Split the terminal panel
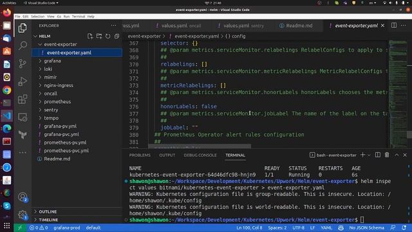This screenshot has height=232, width=412. 378,155
